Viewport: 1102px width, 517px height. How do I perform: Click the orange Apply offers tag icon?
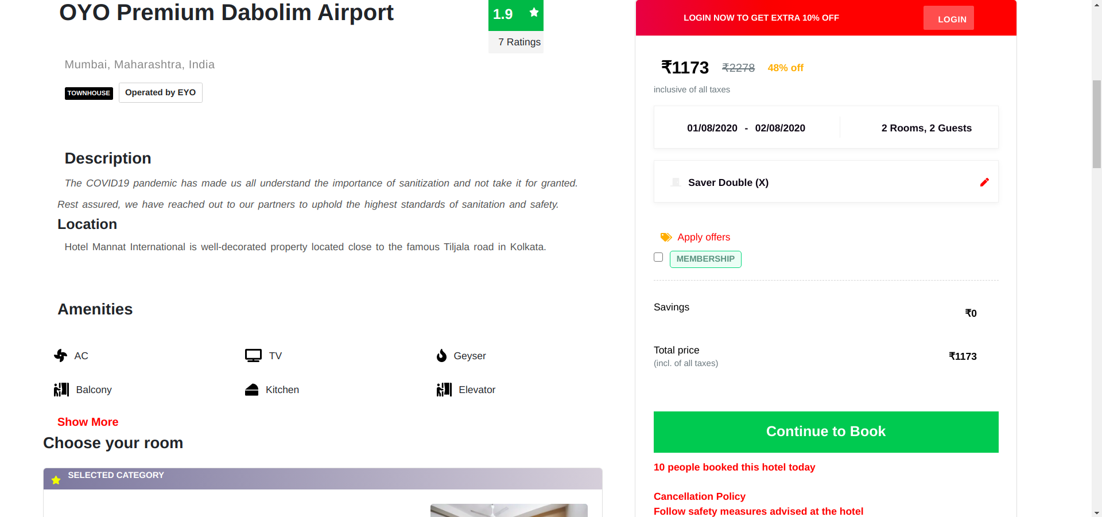point(666,237)
